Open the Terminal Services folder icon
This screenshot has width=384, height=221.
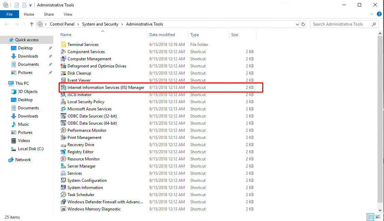[x=63, y=45]
